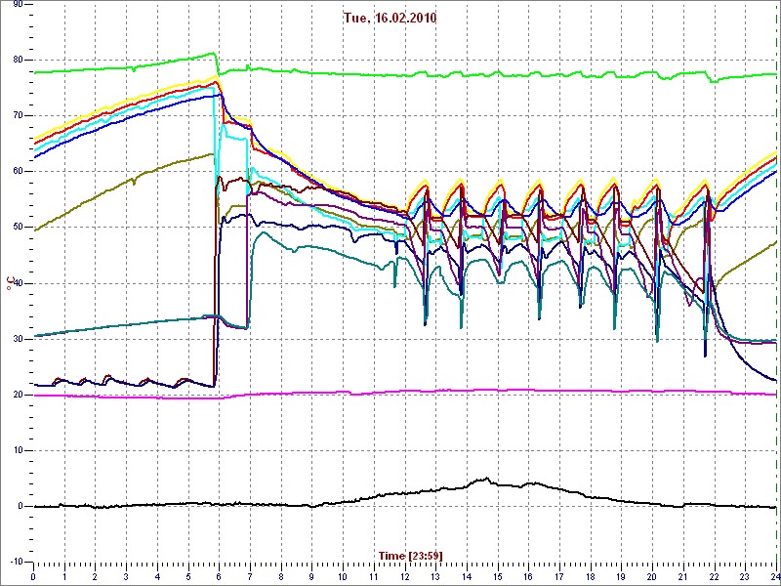Click hour 22 on the time axis
The width and height of the screenshot is (781, 586).
715,576
